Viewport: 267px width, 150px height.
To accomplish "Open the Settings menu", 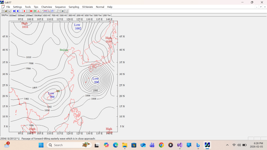I will 17,7.
